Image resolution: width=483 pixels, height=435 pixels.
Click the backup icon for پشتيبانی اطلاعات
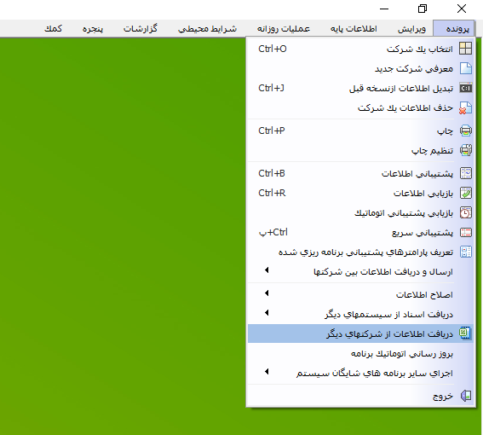tap(465, 173)
